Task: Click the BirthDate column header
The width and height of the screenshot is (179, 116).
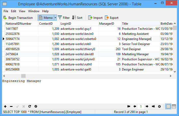Action: pyautogui.click(x=166, y=24)
